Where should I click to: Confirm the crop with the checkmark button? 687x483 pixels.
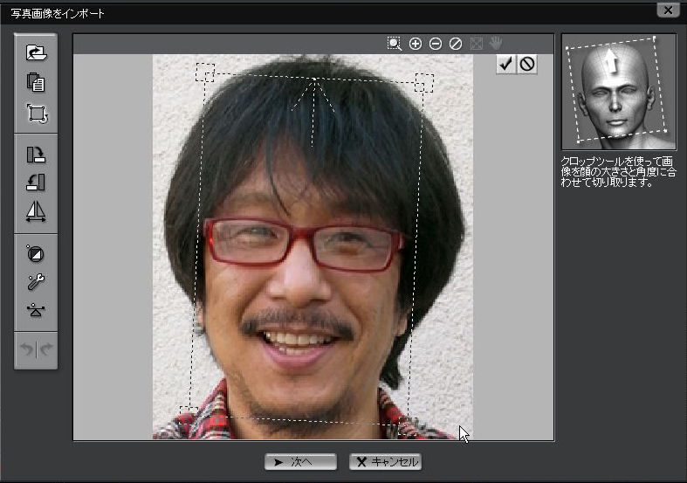point(506,65)
